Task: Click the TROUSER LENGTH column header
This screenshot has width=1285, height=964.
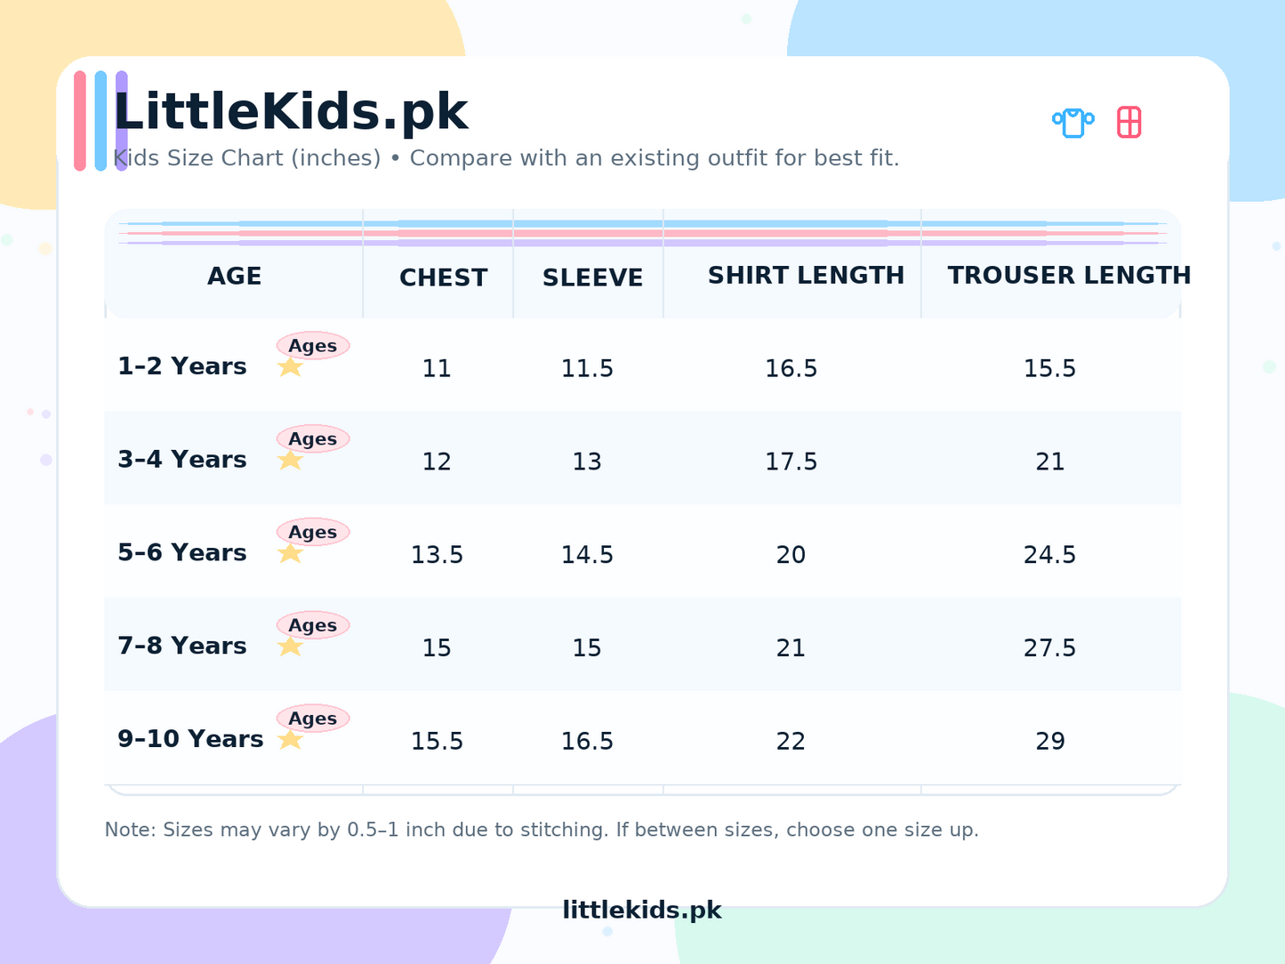Action: [x=1068, y=276]
